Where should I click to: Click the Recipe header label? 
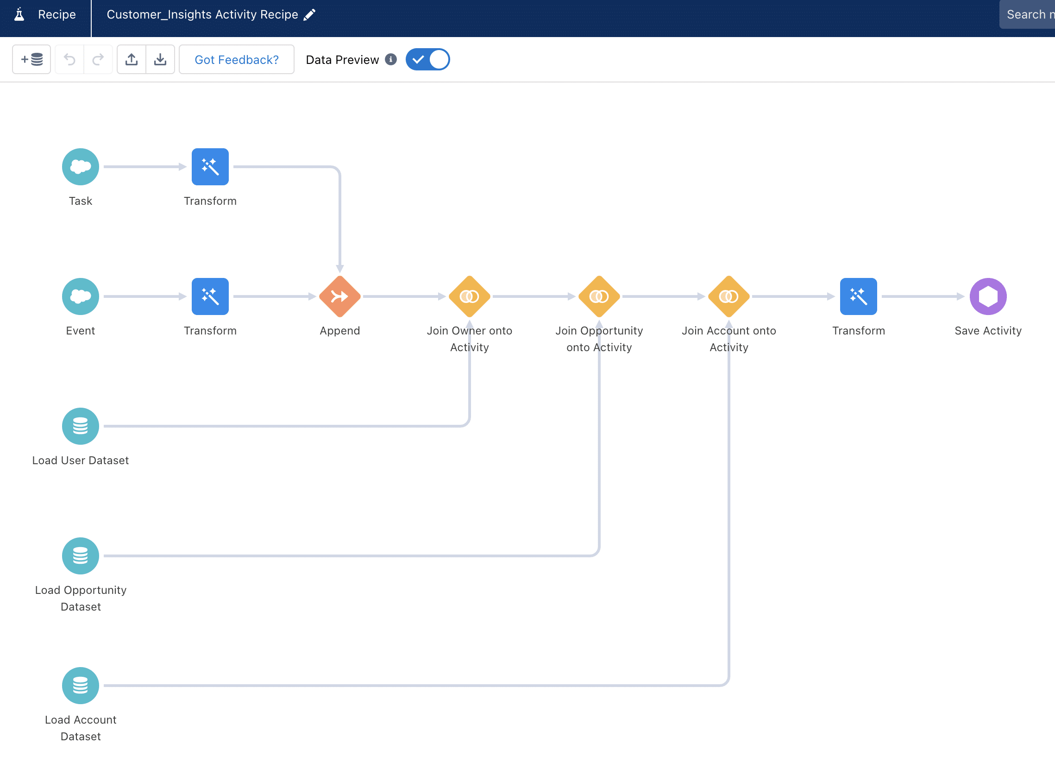pyautogui.click(x=57, y=14)
